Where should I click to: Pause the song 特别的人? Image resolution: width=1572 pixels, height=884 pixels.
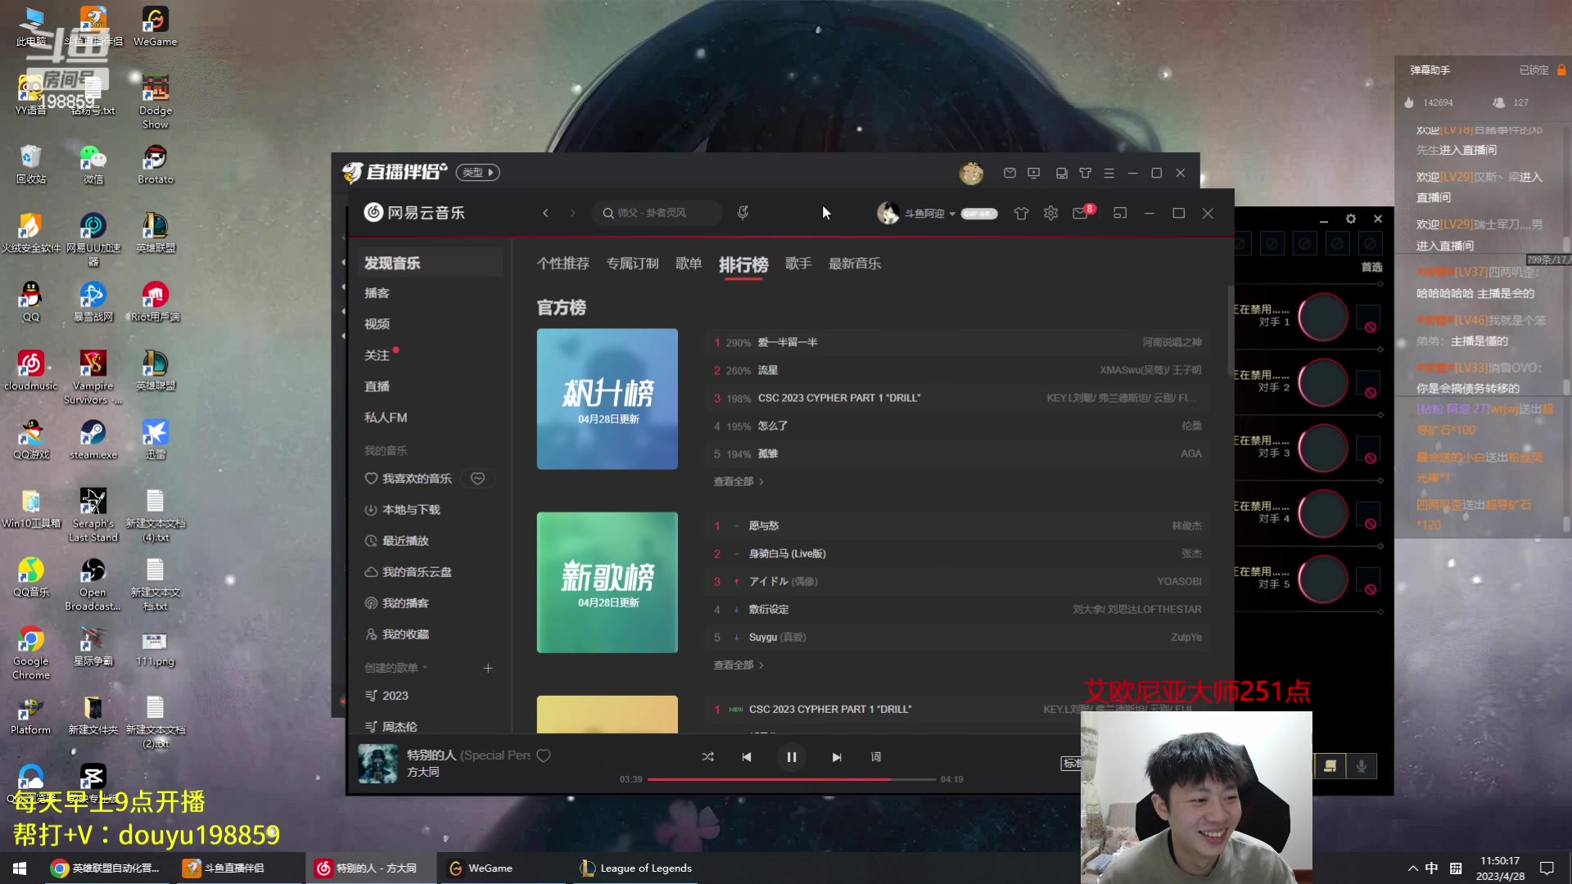[791, 757]
